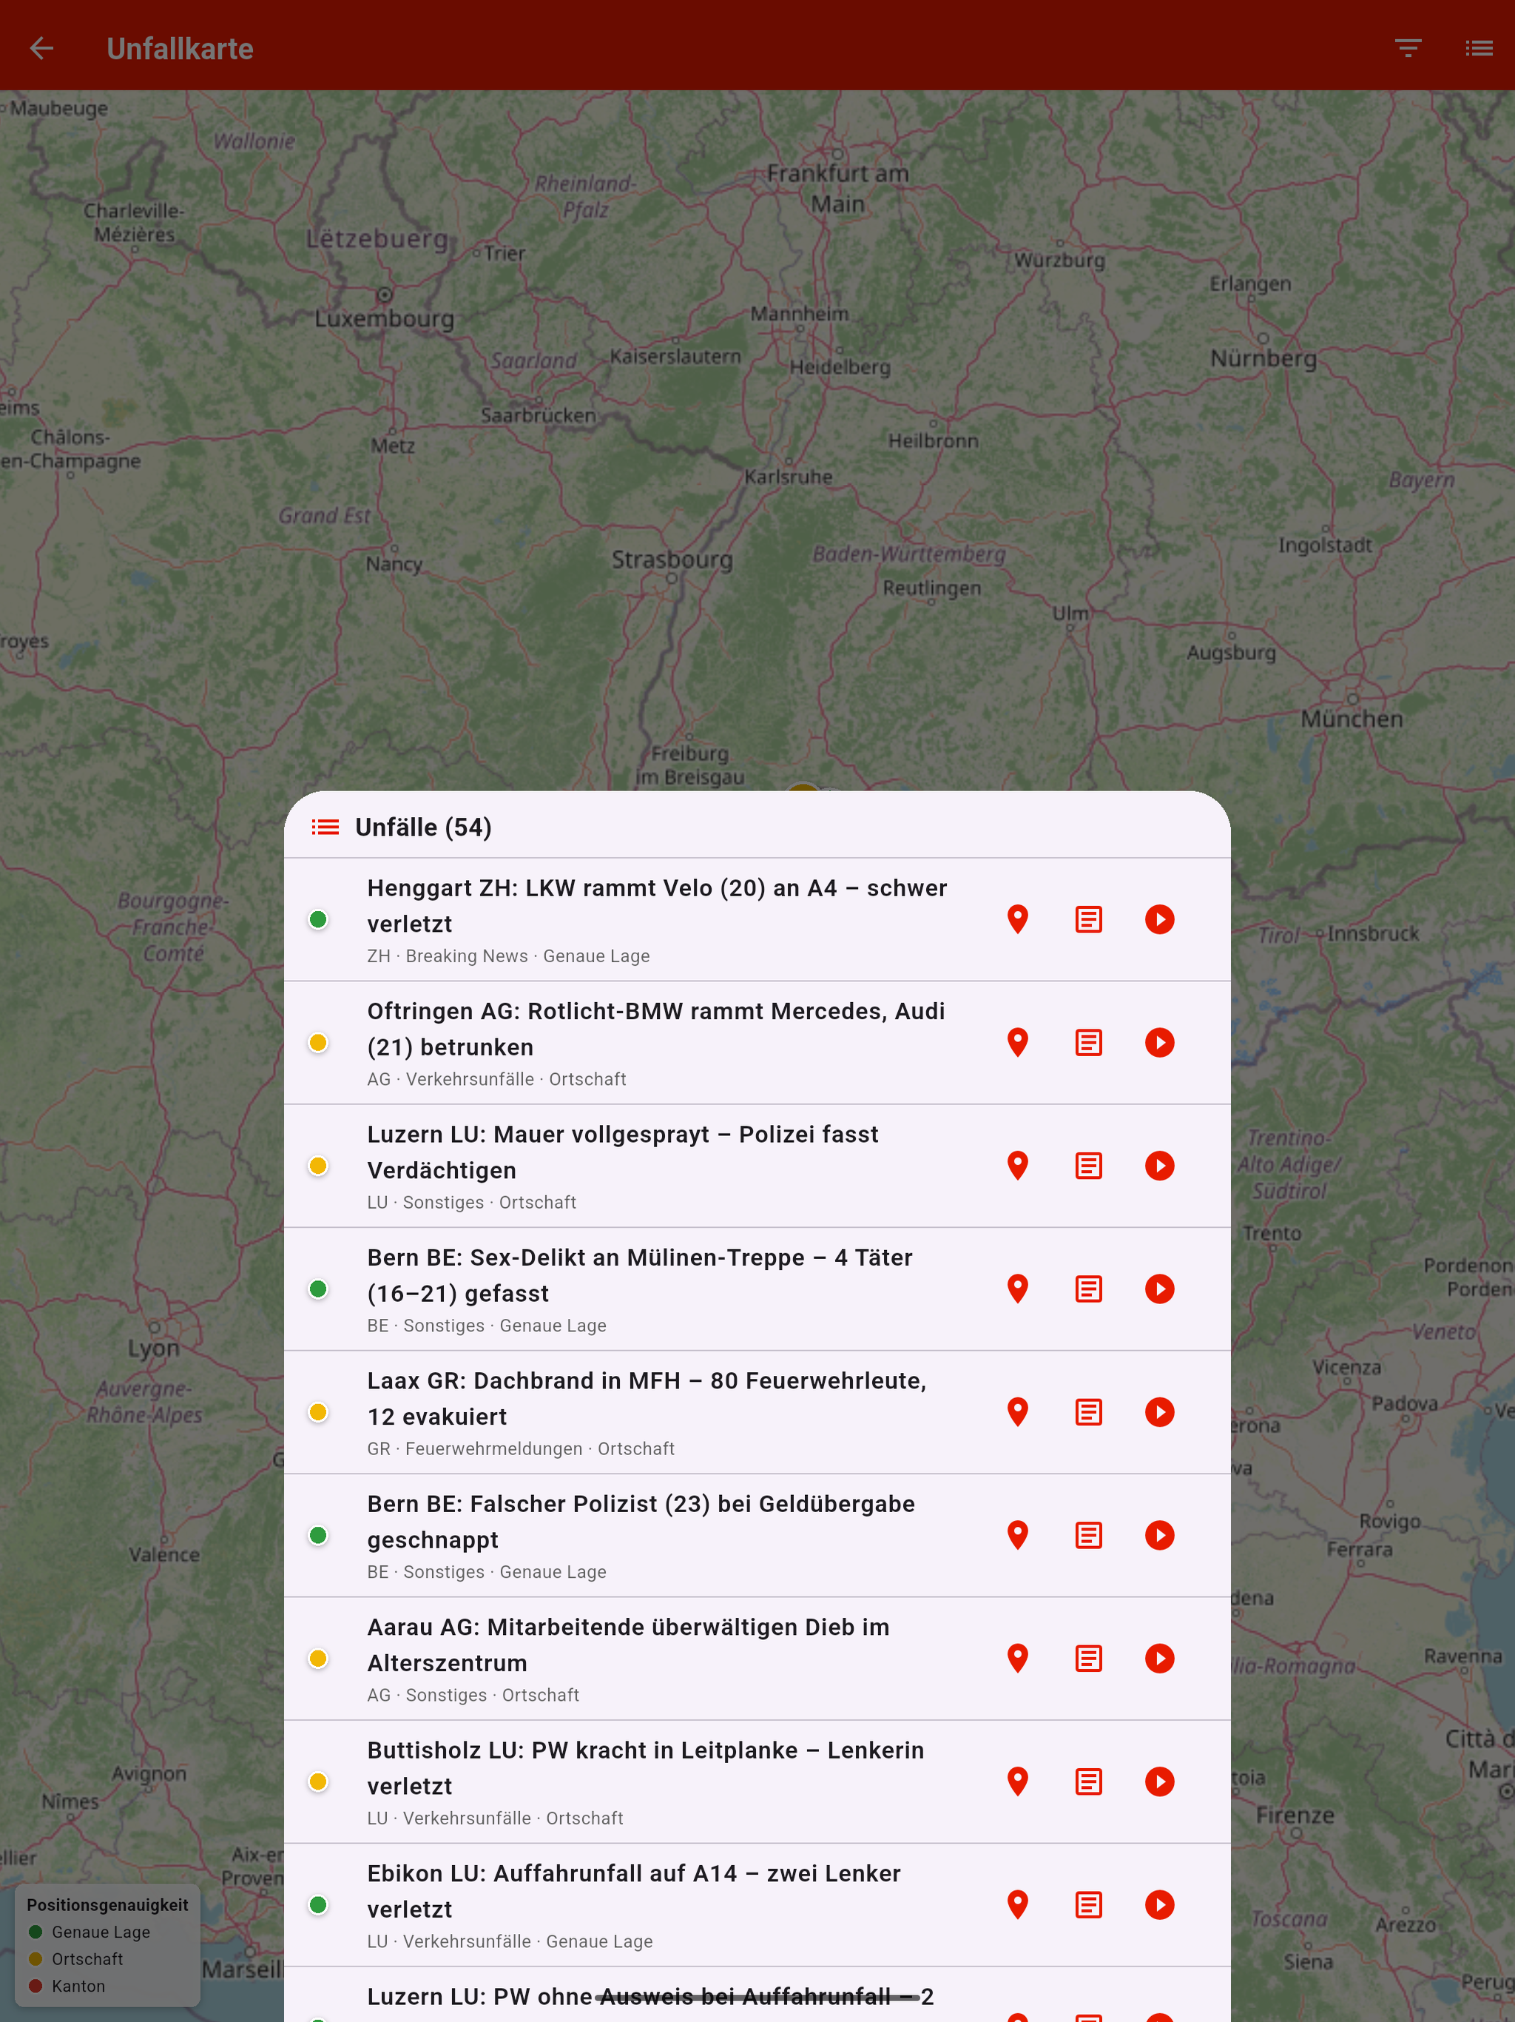Open article for Ebikon LU A14 accident

1088,1905
